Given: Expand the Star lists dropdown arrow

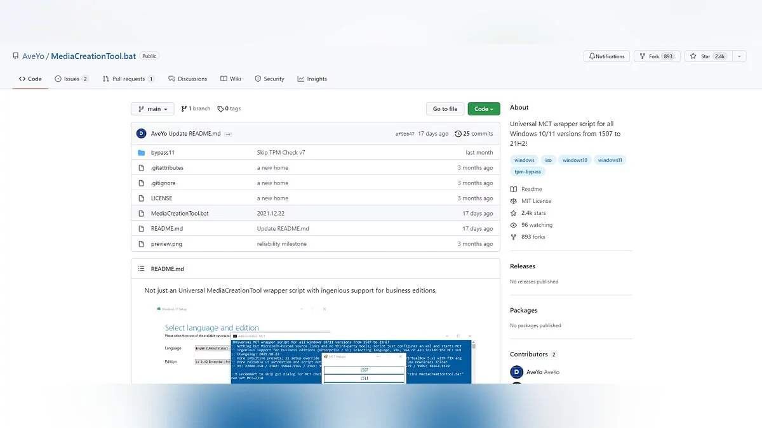Looking at the screenshot, I should click(x=739, y=56).
